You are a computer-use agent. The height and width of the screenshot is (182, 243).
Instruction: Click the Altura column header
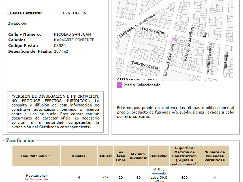106,156
